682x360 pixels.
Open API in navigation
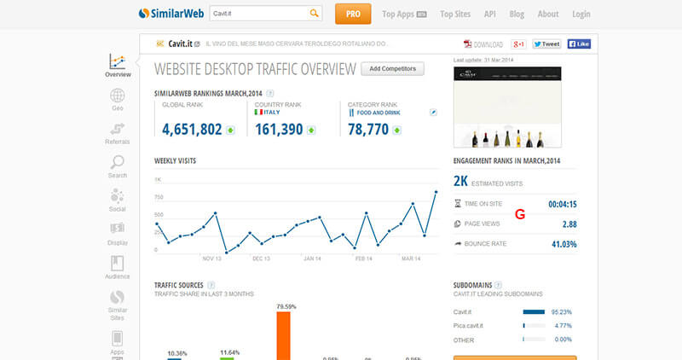coord(489,14)
